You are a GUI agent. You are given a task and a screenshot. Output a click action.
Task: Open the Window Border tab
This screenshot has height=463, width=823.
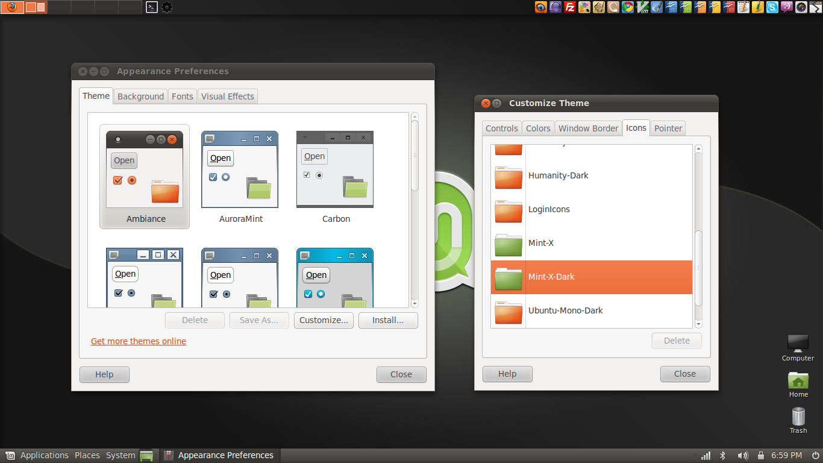588,128
